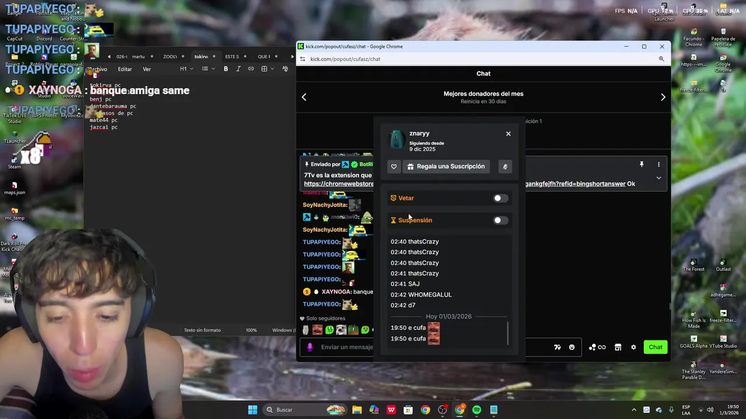The width and height of the screenshot is (746, 419).
Task: Click the purple microphone icon in chat input
Action: coord(309,347)
